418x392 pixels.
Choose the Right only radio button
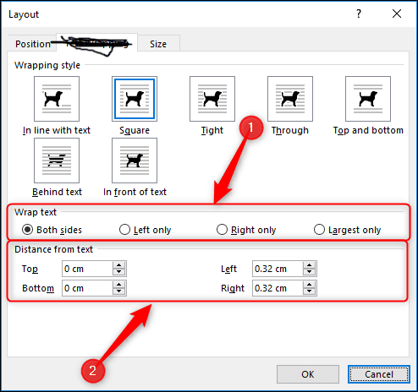click(x=222, y=230)
